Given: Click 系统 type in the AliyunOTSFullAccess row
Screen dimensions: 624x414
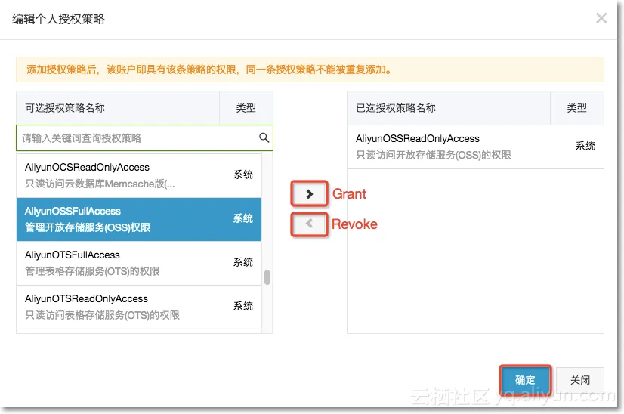Looking at the screenshot, I should 243,262.
